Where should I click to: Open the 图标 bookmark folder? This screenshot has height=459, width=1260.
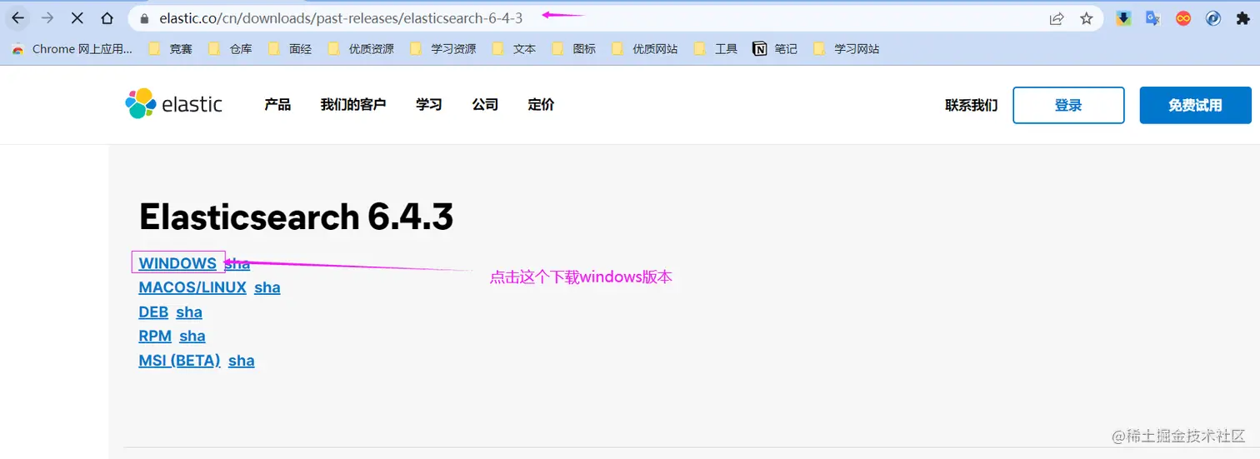(574, 49)
